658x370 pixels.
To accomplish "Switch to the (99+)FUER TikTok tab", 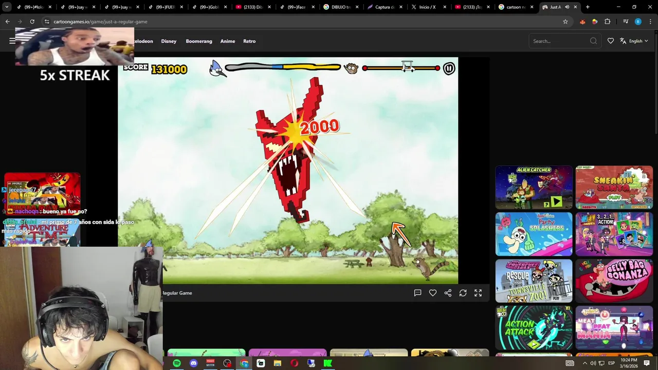I will 164,7.
